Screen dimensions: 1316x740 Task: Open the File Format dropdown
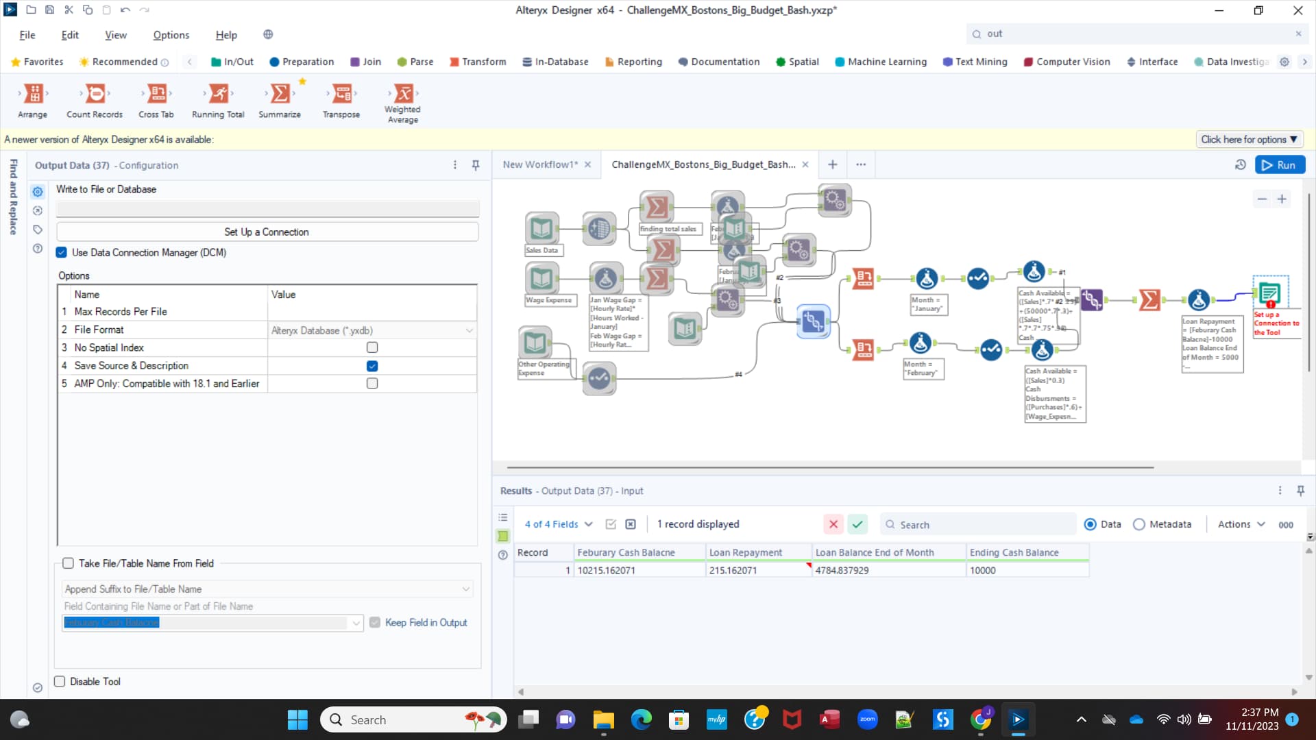tap(469, 330)
